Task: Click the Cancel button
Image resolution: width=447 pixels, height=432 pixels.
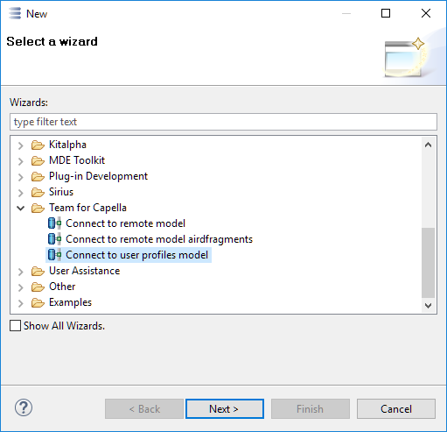Action: pyautogui.click(x=396, y=409)
